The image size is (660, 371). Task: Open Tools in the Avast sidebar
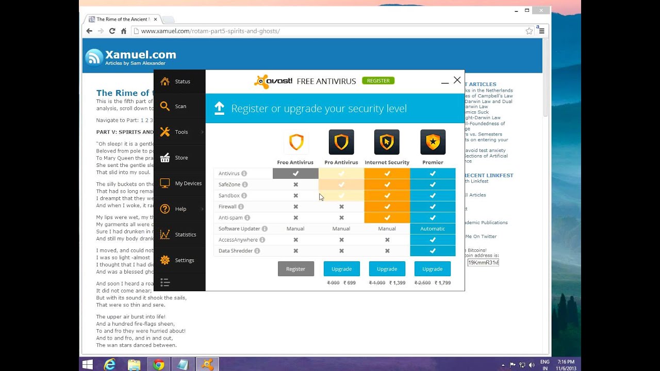[179, 132]
